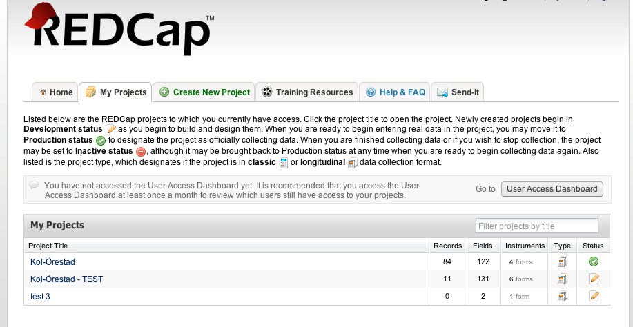Click the green plus icon on Create New Project
Image resolution: width=633 pixels, height=327 pixels.
[x=164, y=92]
